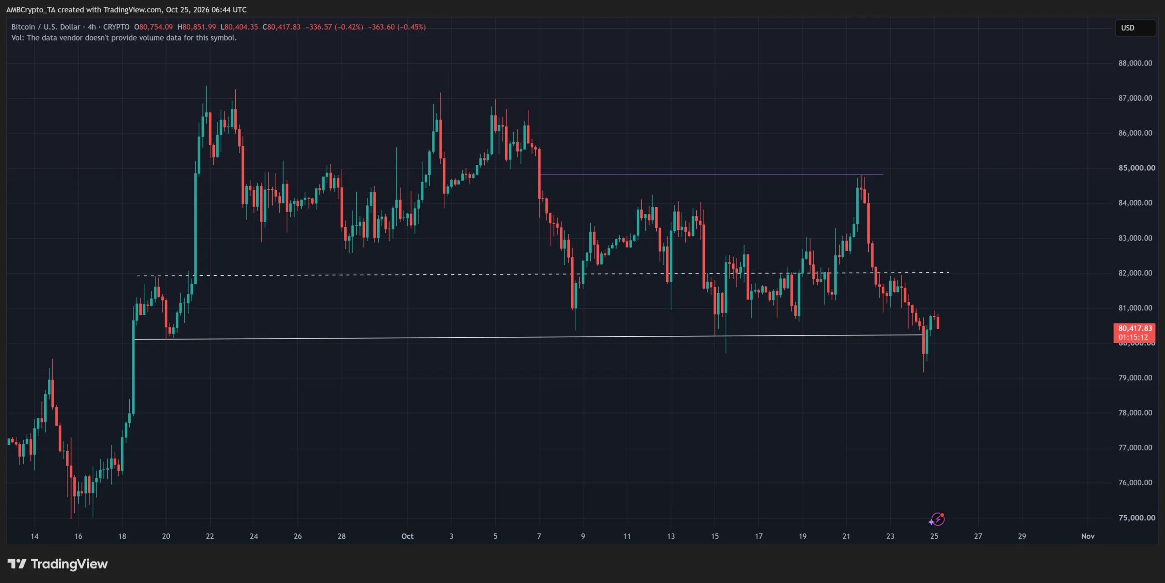Click the 87,000.00 price axis label
The image size is (1165, 583).
click(1135, 98)
